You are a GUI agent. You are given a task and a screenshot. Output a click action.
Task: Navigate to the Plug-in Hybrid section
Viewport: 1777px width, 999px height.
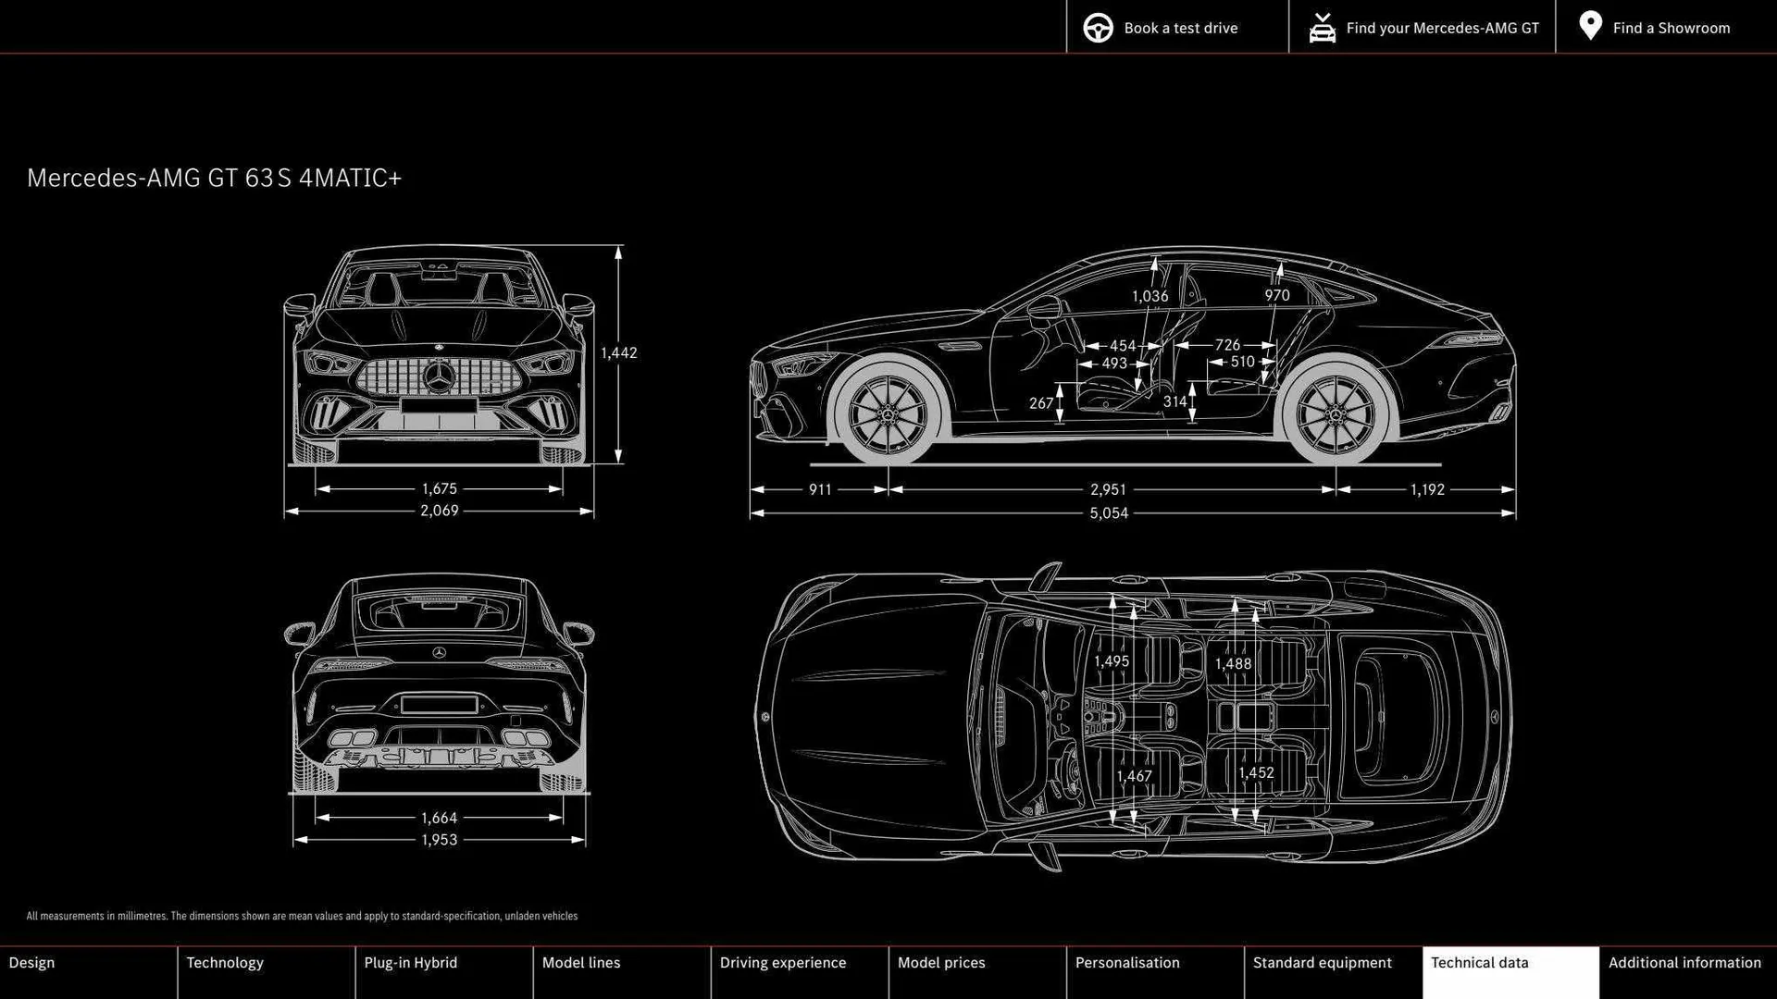point(411,962)
